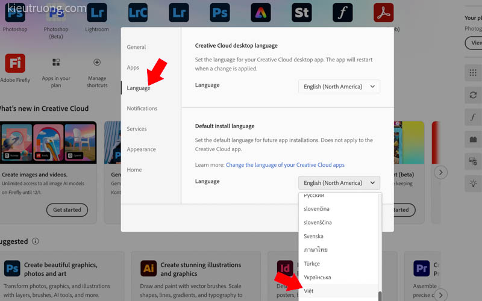Open the apps grid icon in right sidebar
Screen dimensions: 482x301
[473, 73]
